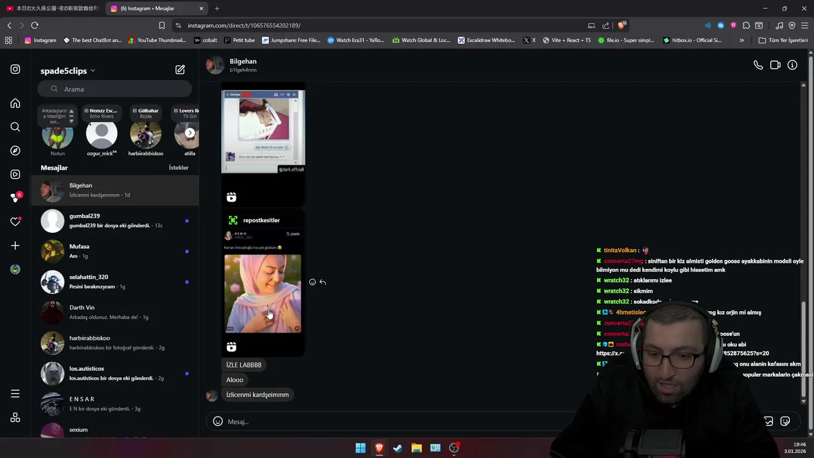
Task: Open OBS from the taskbar
Action: point(454,448)
